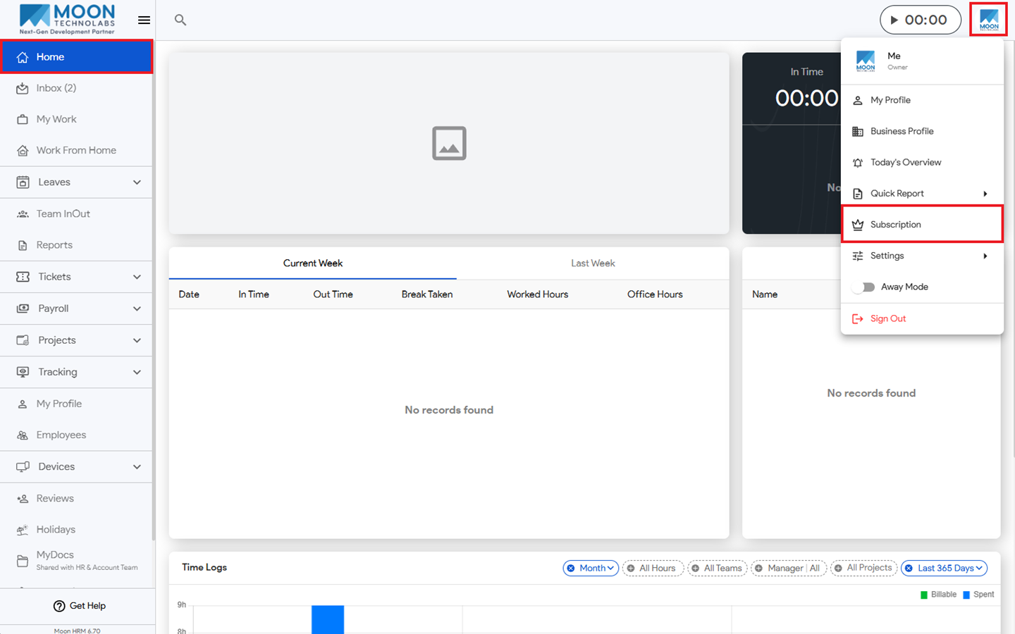
Task: Click the Business Profile building icon
Action: pos(858,132)
